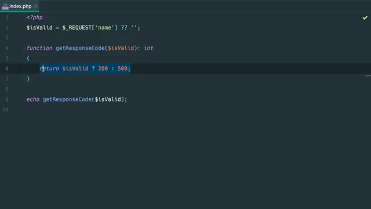371x209 pixels.
Task: Close the index.php tab
Action: [35, 6]
